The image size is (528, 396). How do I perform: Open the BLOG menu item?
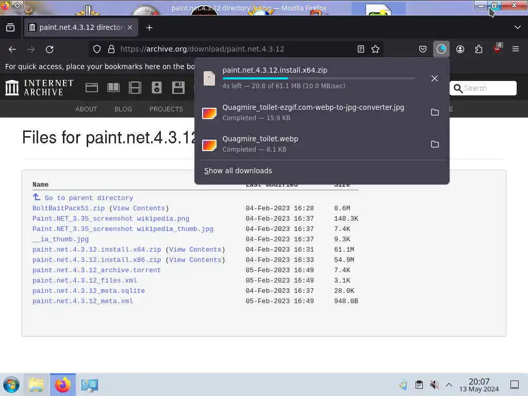click(x=123, y=109)
